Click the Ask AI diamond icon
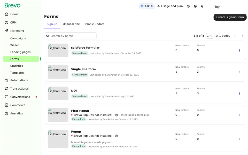Screen dimensions: 248x155 [142, 6]
